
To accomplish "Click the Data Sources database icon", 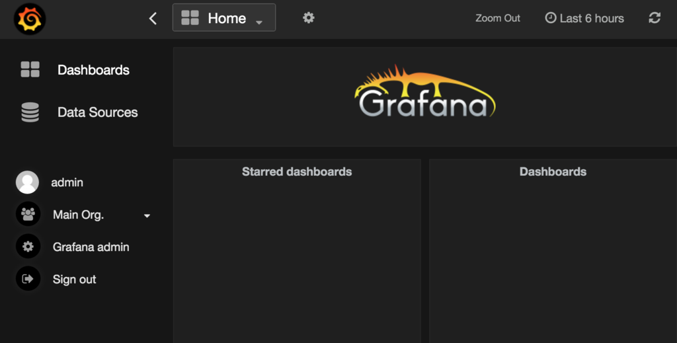I will [x=30, y=112].
